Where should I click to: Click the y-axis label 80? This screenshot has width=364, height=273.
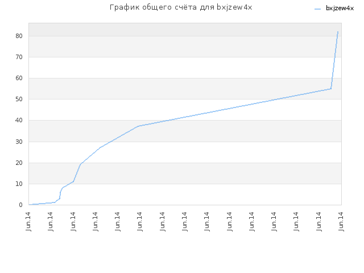[19, 36]
